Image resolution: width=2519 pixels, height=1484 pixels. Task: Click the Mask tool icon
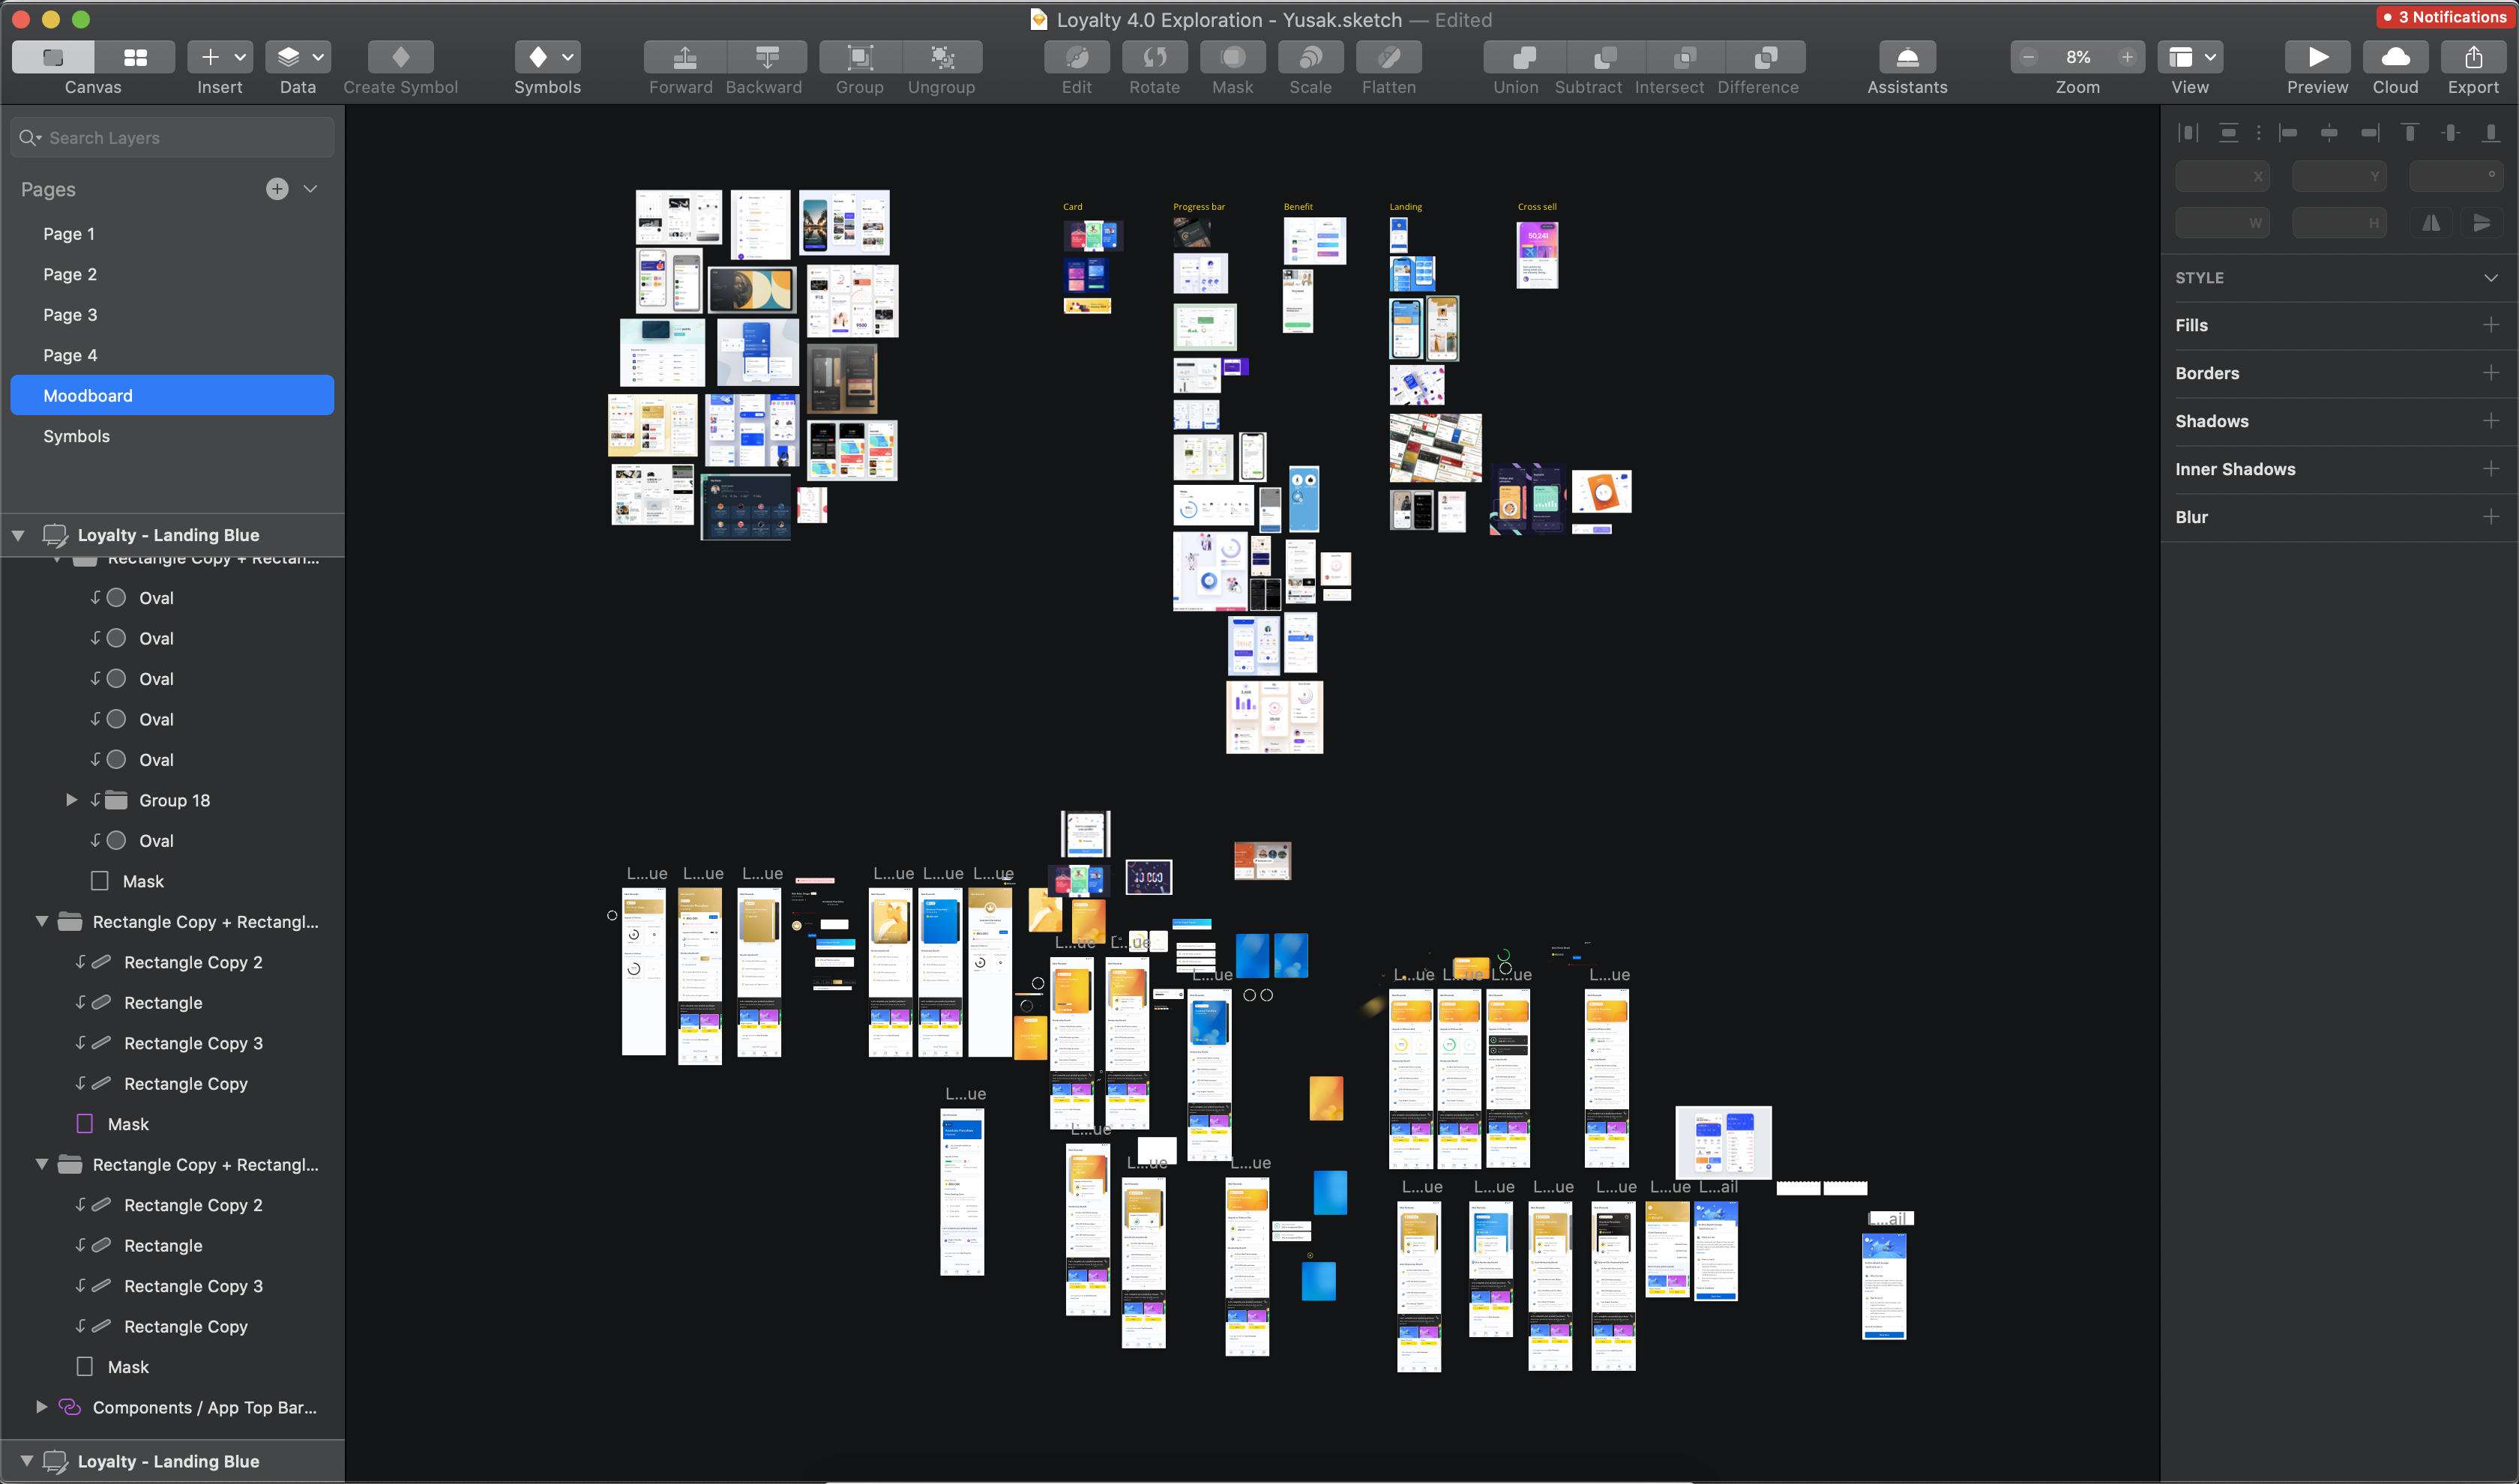pos(1232,58)
